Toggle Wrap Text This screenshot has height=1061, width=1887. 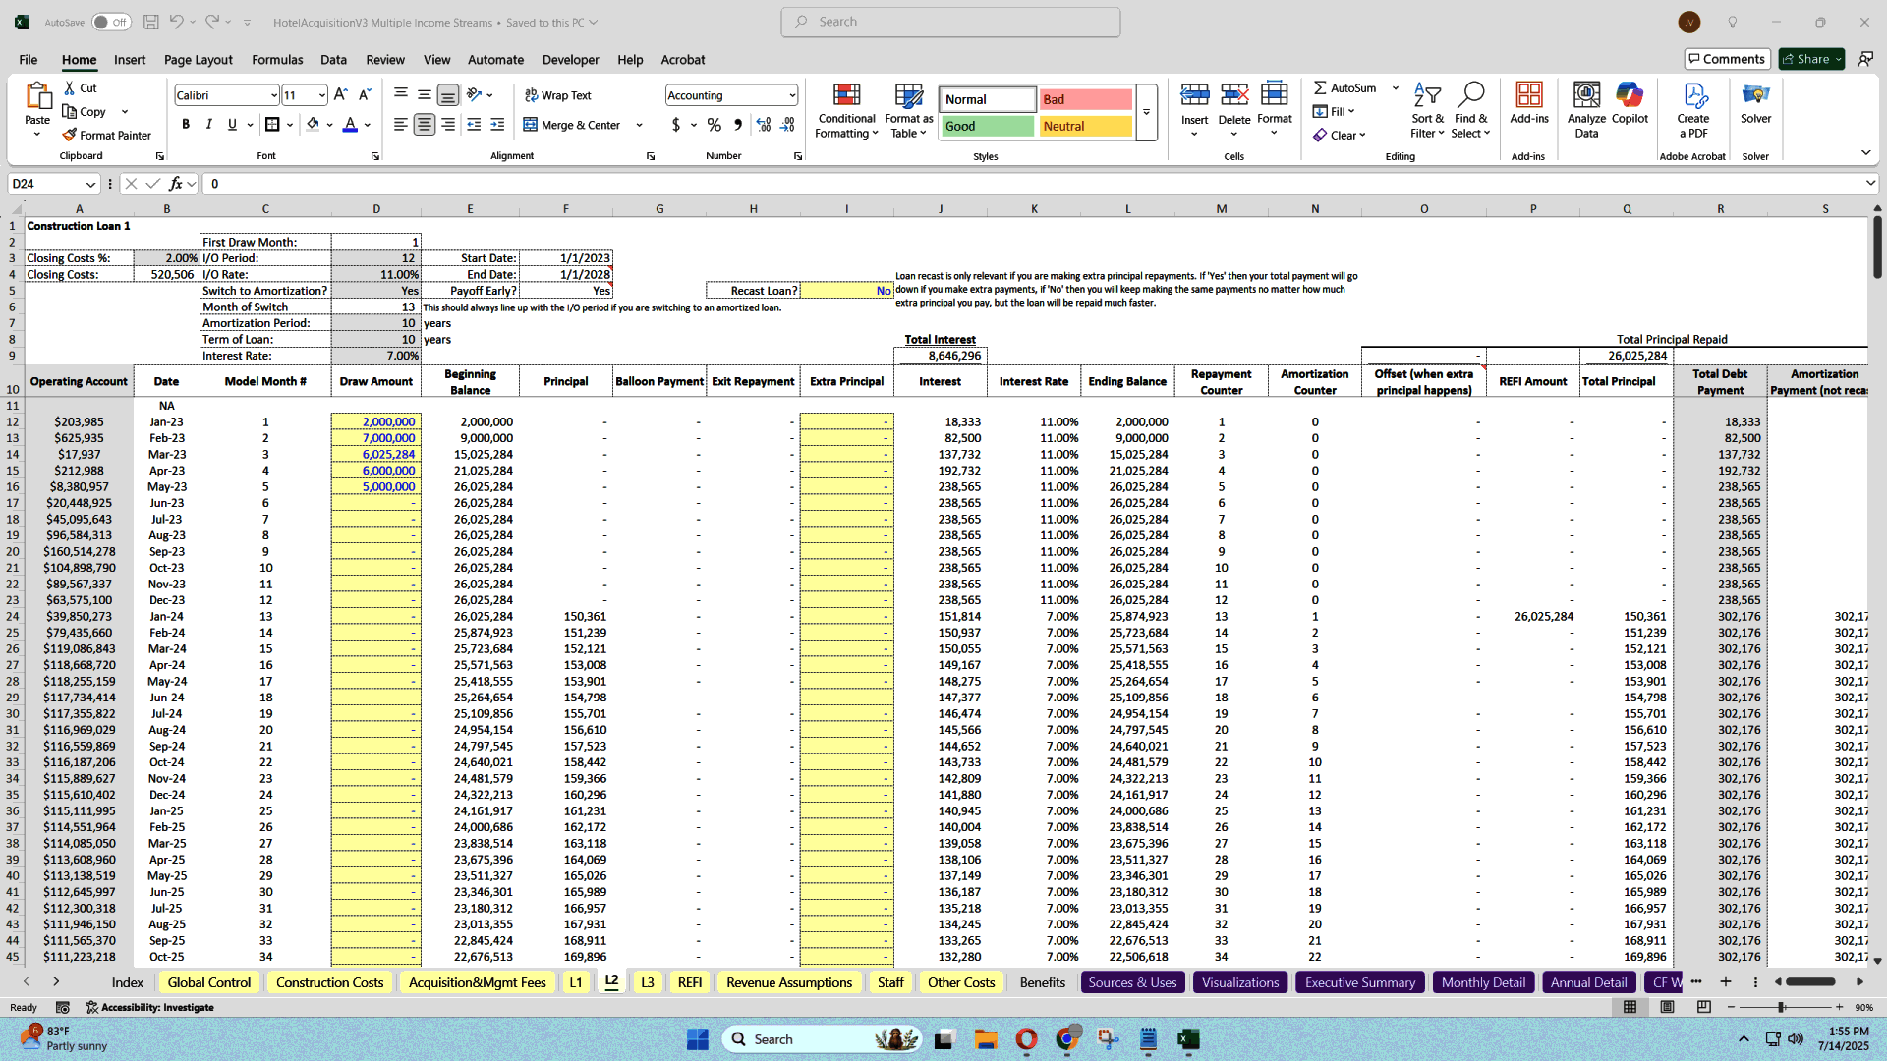[x=557, y=95]
